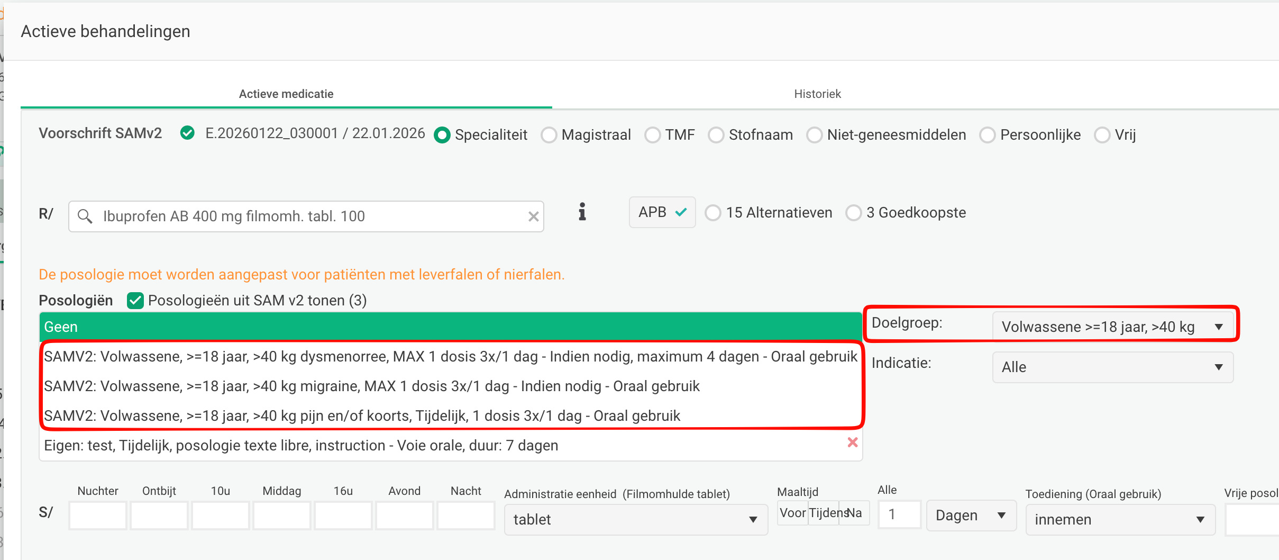The image size is (1279, 560).
Task: Switch to the Historiek tab
Action: pos(817,94)
